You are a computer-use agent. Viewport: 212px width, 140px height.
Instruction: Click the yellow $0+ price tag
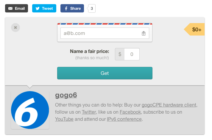coord(195,30)
